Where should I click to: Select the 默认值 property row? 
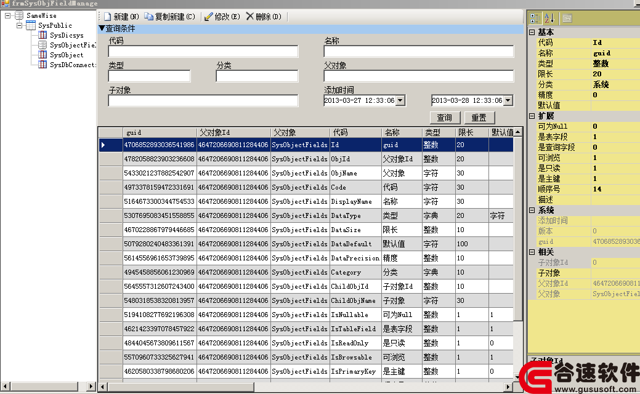588,105
